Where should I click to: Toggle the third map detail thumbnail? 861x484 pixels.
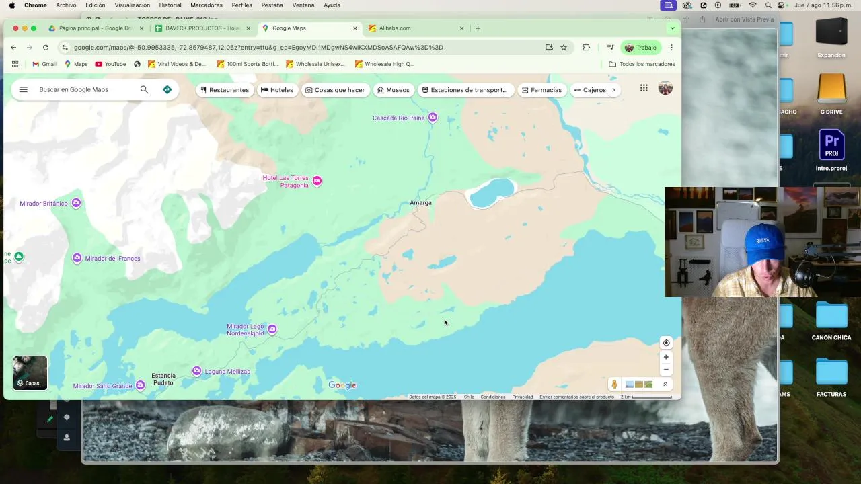tap(648, 385)
